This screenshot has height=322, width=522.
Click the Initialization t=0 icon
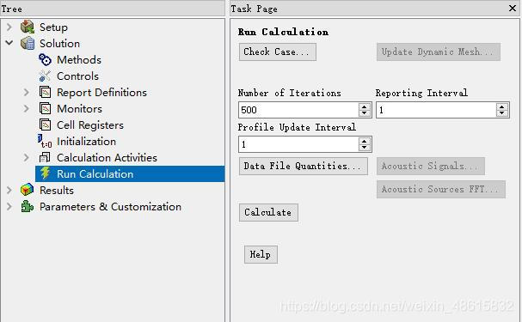click(45, 141)
